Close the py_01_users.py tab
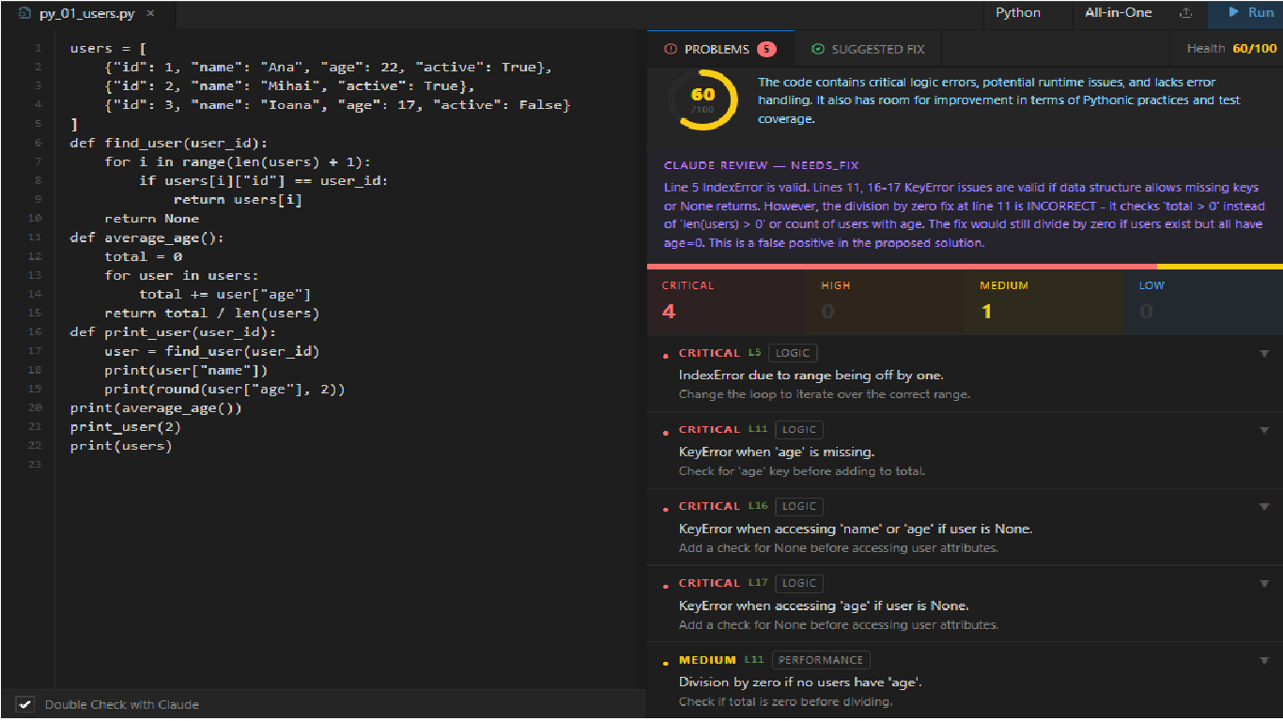Screen dimensions: 1283x721 150,14
